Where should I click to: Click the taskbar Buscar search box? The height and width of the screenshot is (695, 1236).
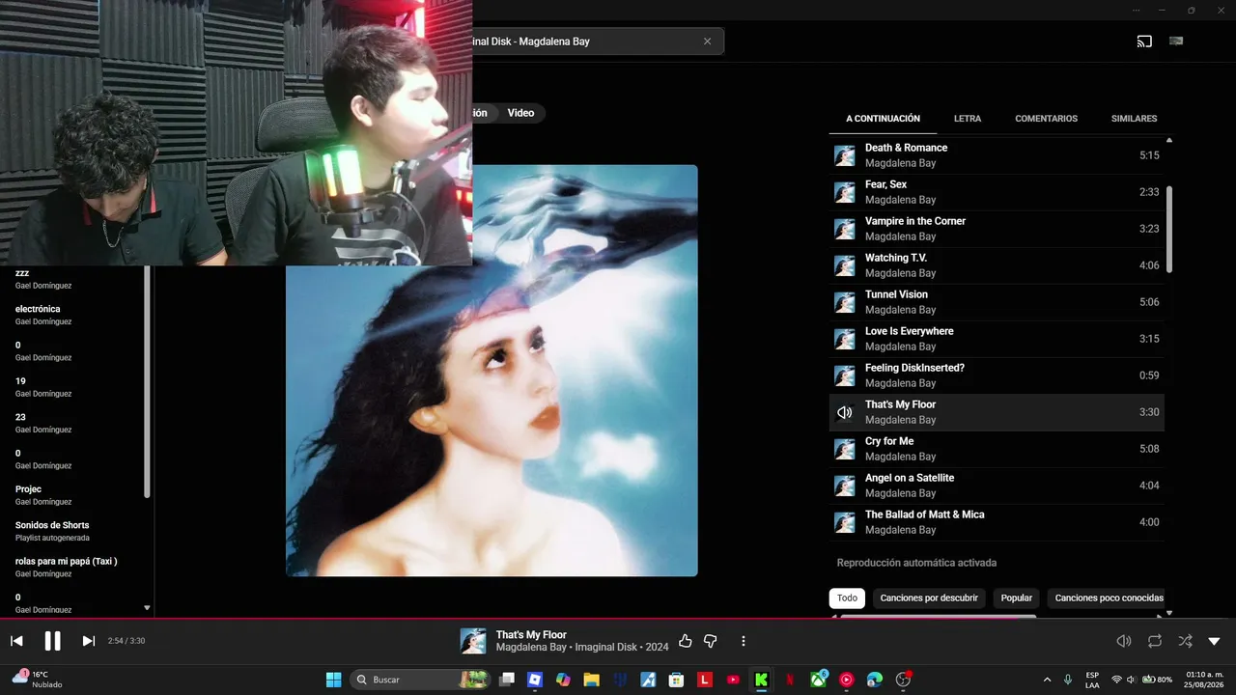tap(420, 680)
